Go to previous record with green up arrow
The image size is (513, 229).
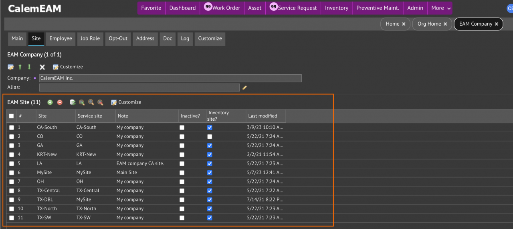20,67
